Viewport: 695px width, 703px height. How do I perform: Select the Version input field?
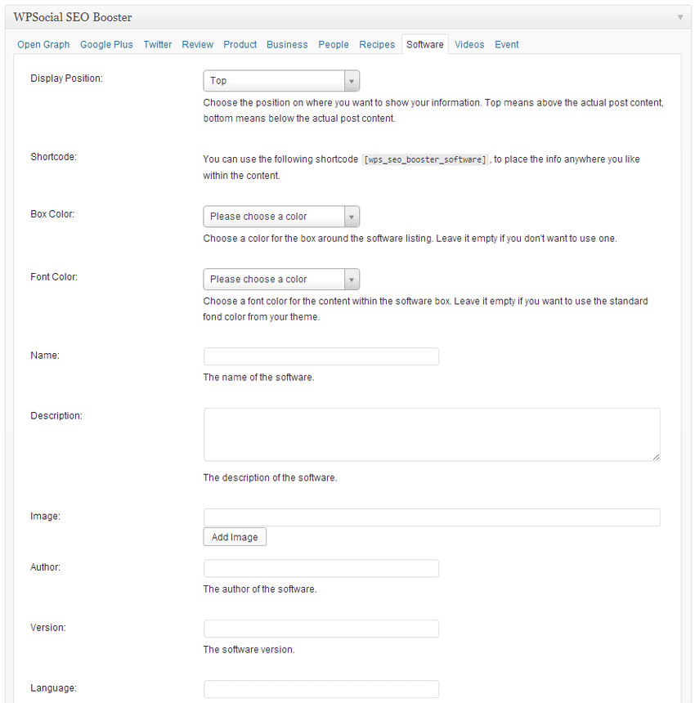coord(321,629)
